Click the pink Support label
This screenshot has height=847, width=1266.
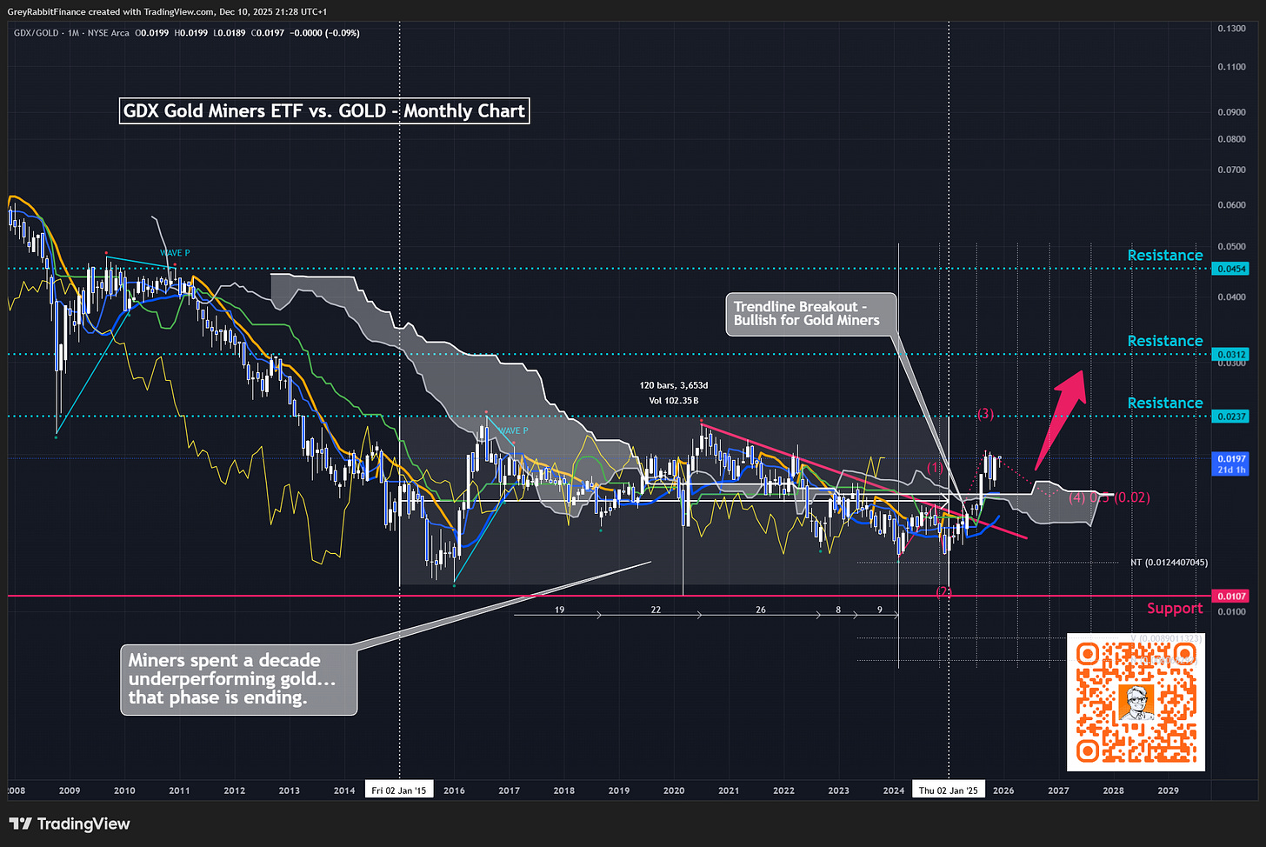coord(1175,608)
